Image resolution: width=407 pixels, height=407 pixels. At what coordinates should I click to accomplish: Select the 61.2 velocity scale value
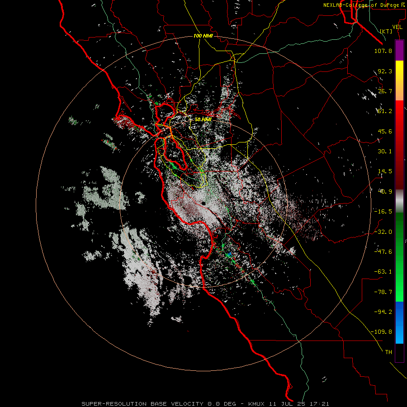[x=385, y=111]
